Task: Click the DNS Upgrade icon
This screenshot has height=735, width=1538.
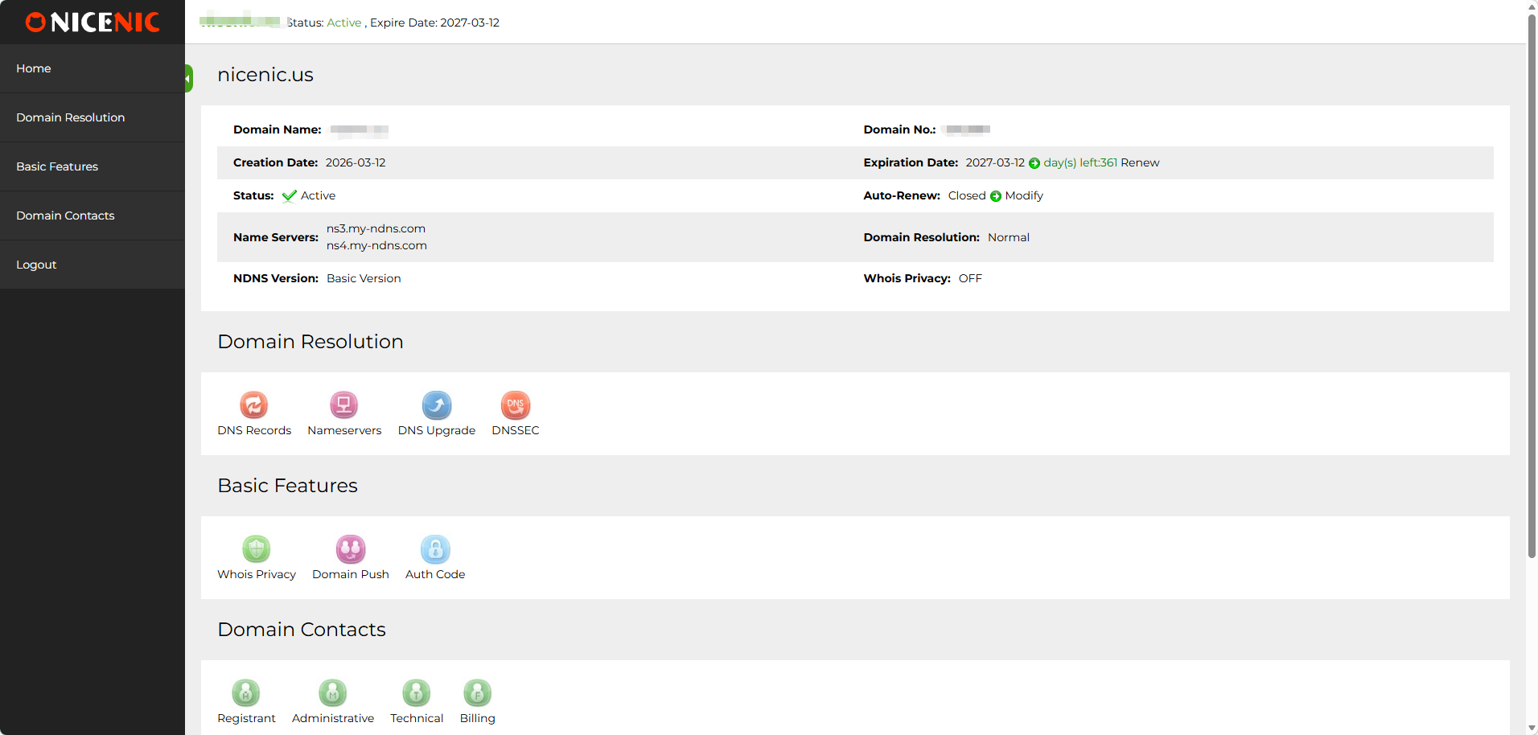Action: tap(436, 405)
